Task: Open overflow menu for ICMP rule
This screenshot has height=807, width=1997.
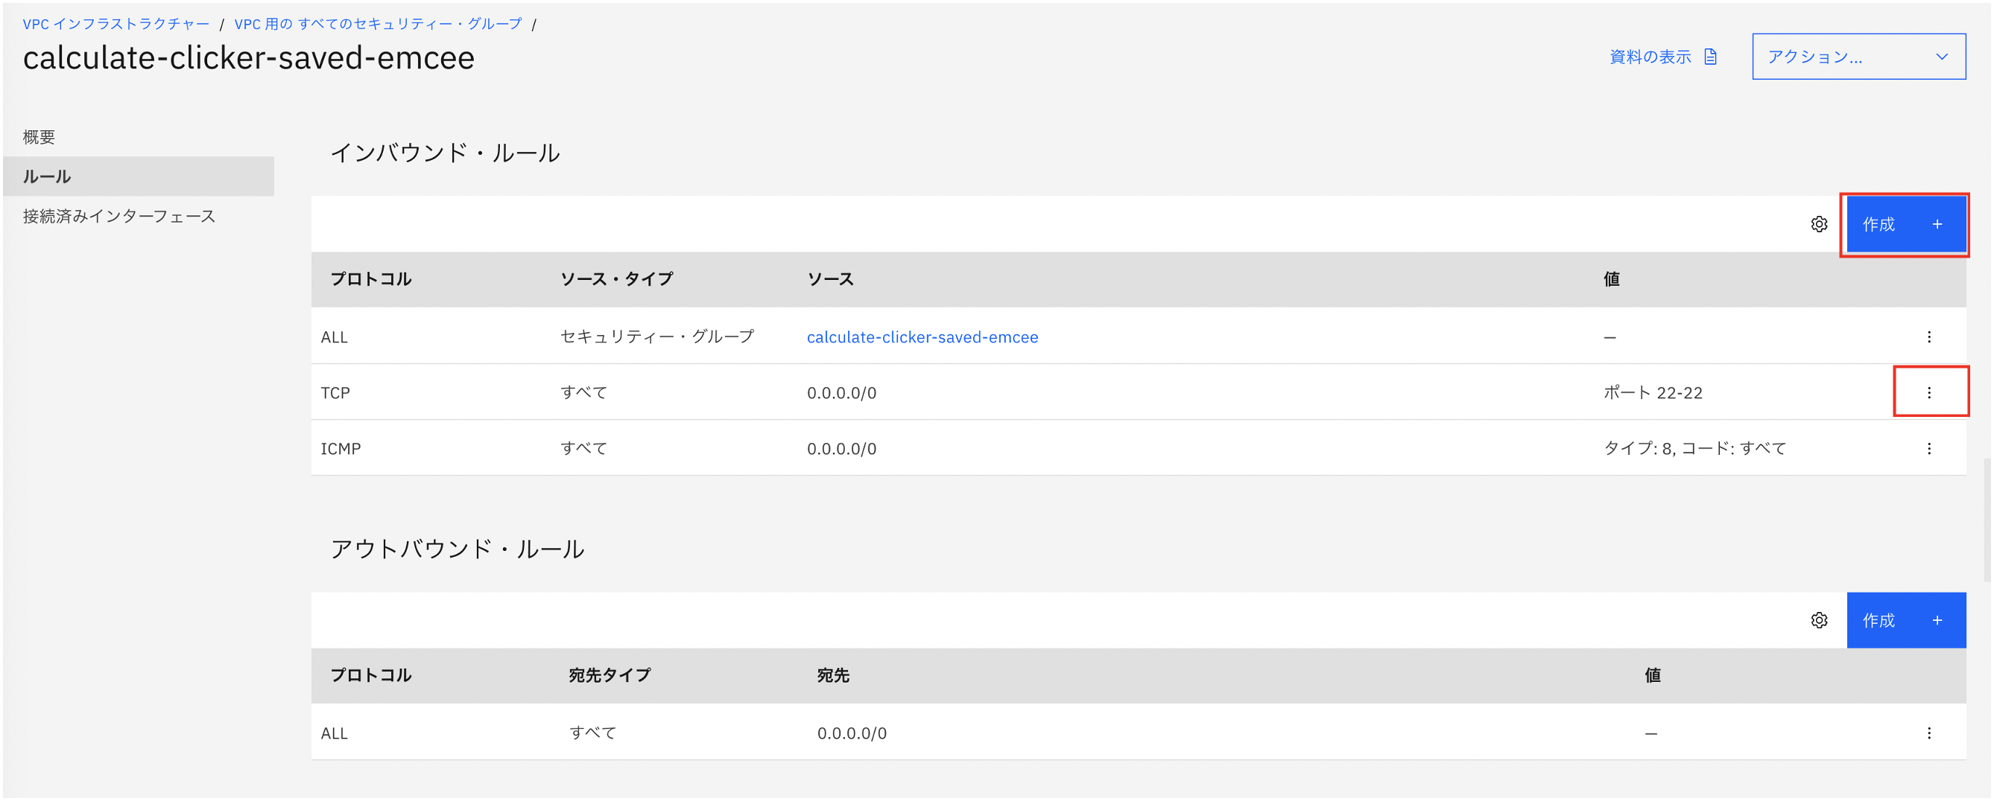Action: coord(1928,448)
